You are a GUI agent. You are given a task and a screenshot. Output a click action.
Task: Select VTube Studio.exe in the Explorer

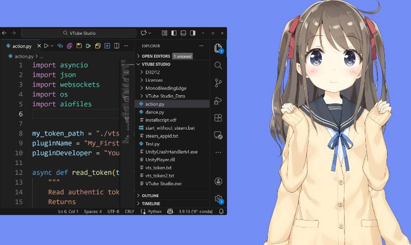pos(172,183)
